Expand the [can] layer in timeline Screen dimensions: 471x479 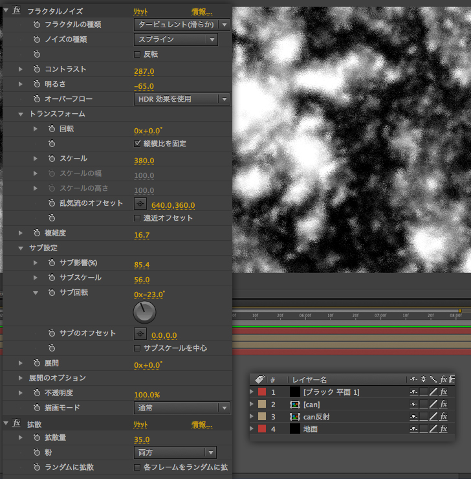(x=252, y=405)
